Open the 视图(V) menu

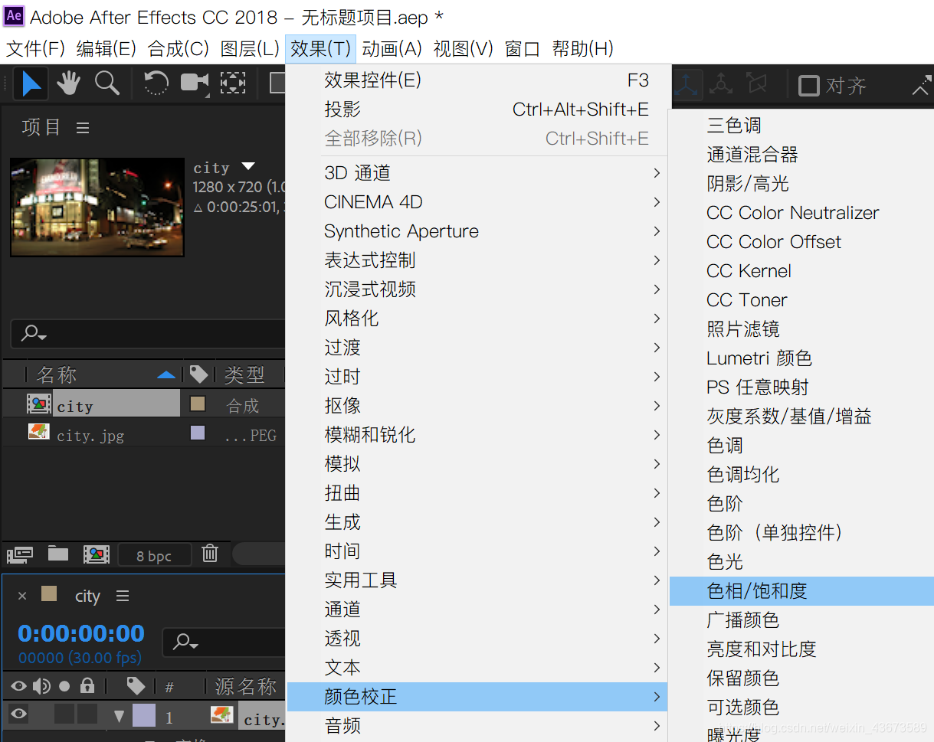click(464, 49)
